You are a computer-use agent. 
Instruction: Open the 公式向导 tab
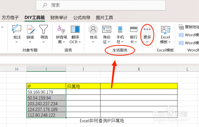tap(82, 17)
